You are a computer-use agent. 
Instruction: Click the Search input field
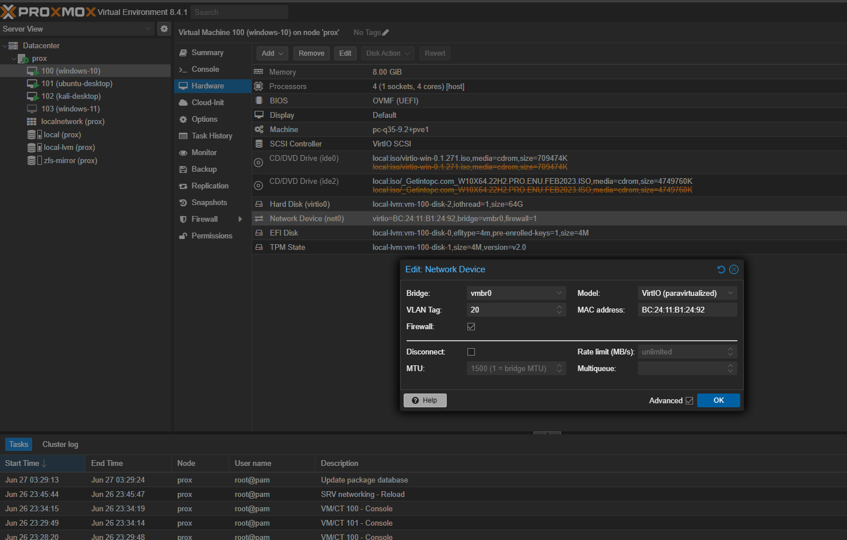(239, 12)
